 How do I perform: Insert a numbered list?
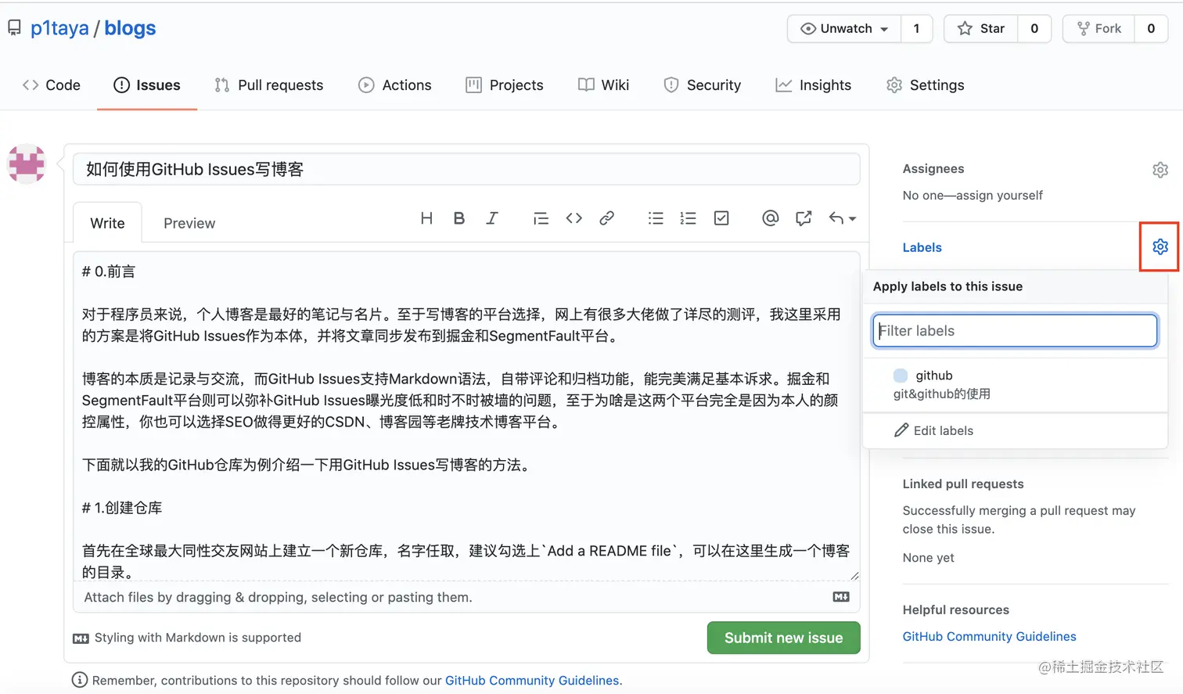tap(689, 218)
